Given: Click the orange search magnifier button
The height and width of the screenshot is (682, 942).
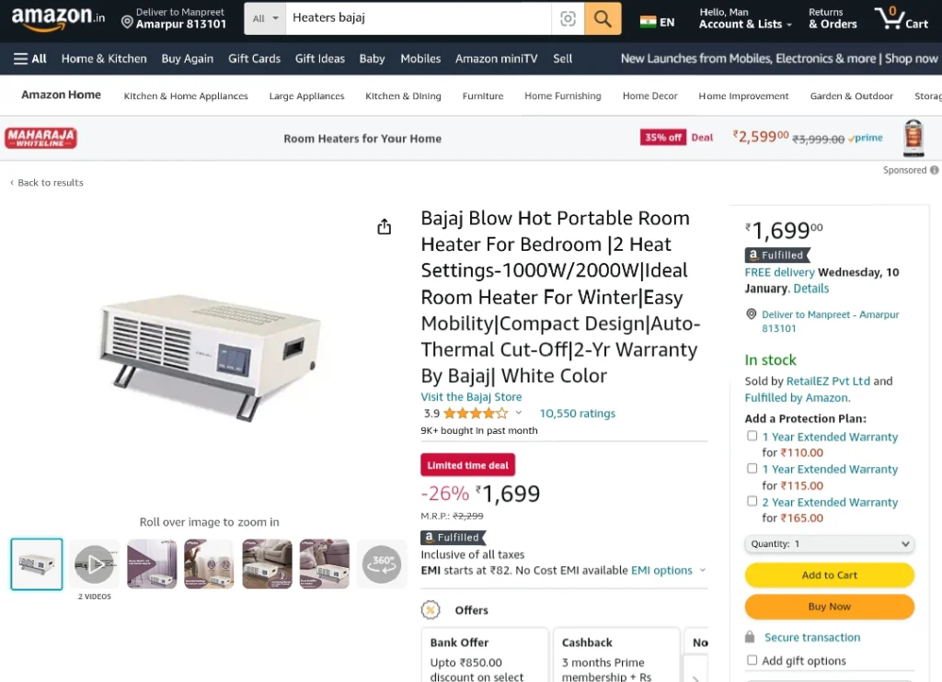Looking at the screenshot, I should pos(603,18).
